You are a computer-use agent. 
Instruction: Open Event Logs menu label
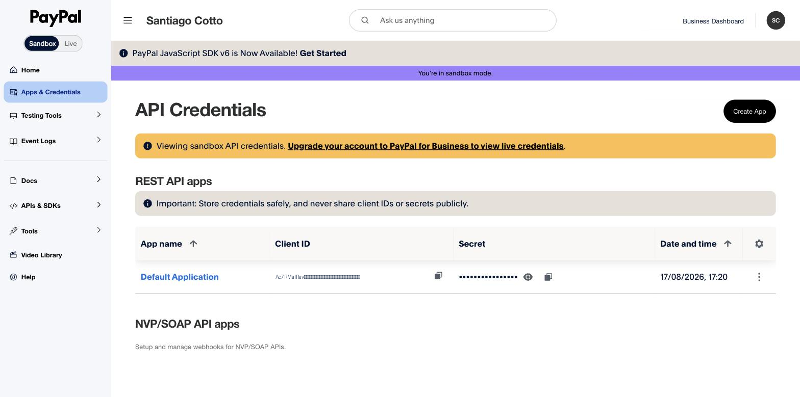pos(38,141)
